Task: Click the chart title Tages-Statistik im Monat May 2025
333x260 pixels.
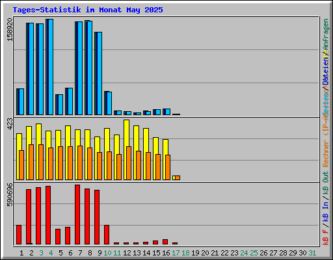Action: tap(88, 10)
